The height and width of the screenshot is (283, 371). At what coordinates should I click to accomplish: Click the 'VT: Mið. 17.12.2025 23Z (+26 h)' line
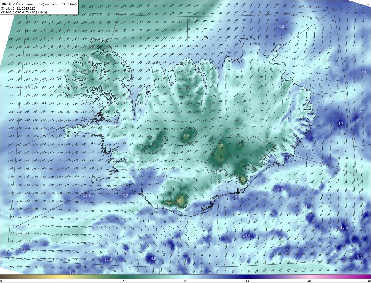pos(24,12)
